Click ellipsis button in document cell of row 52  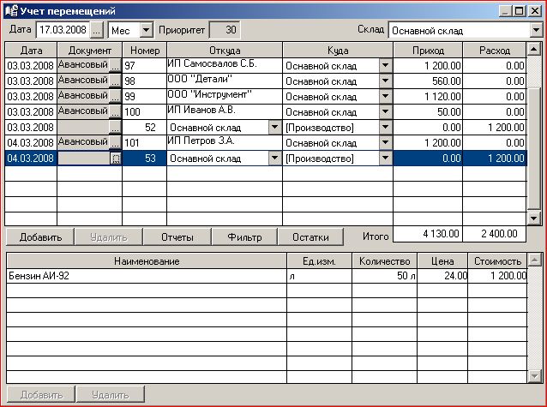(x=115, y=127)
